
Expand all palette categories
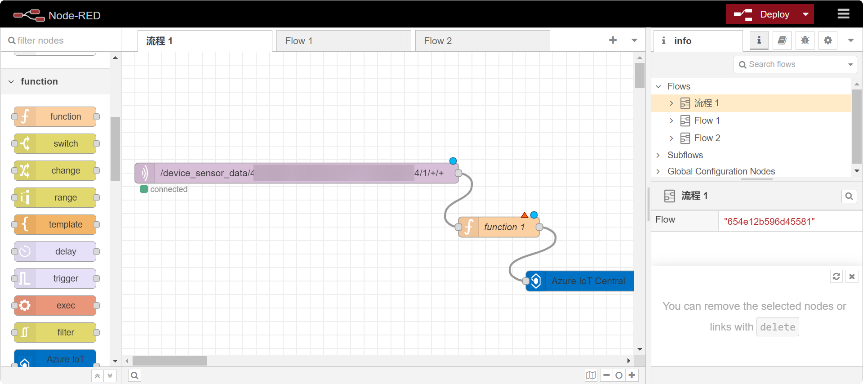110,375
